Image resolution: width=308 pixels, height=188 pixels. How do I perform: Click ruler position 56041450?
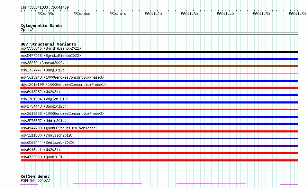[x=261, y=14]
